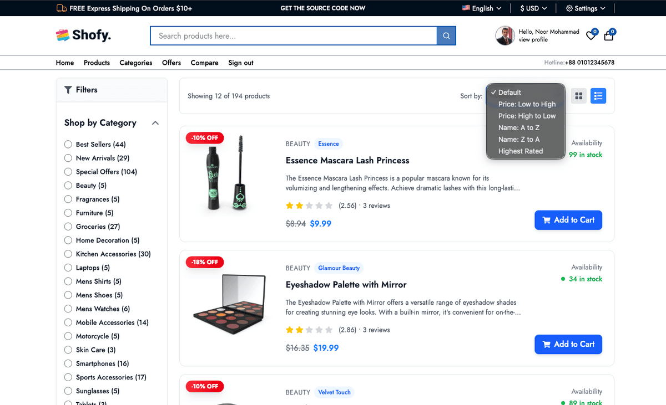Select the Best Sellers category radio
The image size is (666, 405).
68,144
